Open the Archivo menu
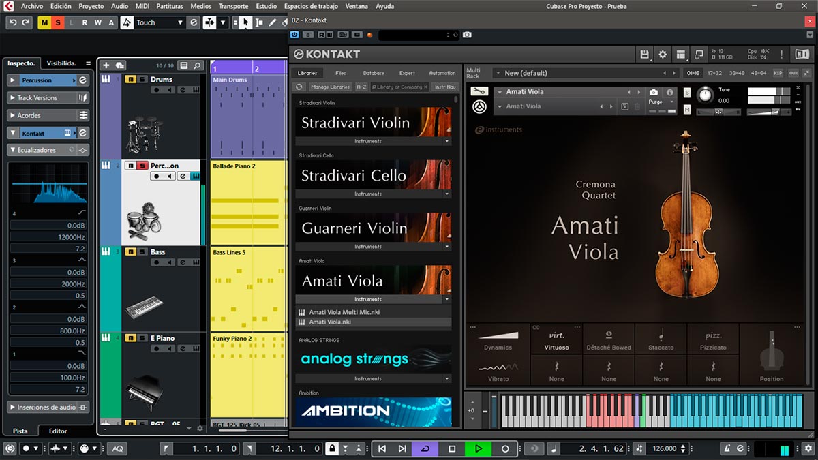The height and width of the screenshot is (460, 818). [31, 6]
